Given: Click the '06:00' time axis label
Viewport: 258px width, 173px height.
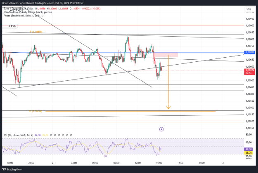Looking at the screenshot, I should 95,163.
